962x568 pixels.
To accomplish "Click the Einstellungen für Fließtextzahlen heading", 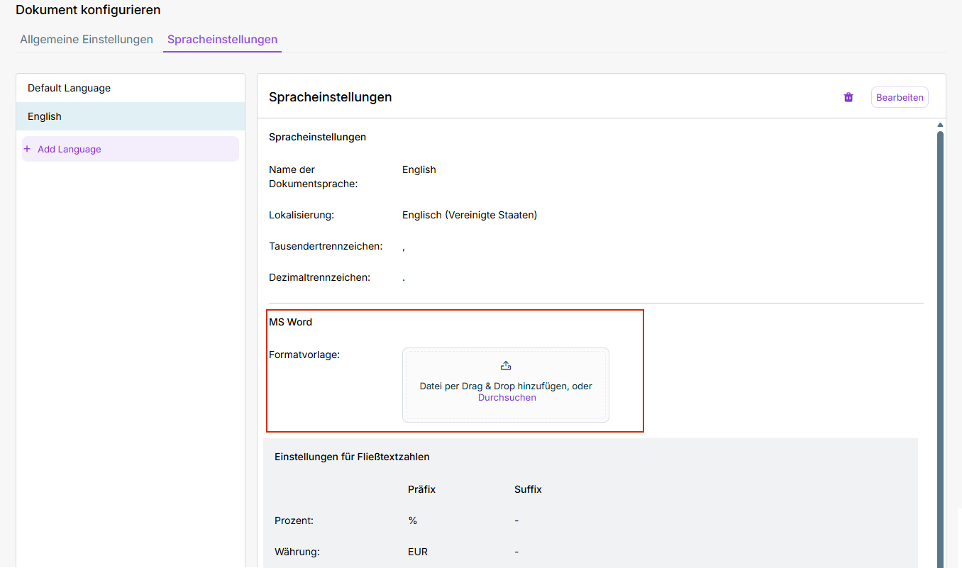I will tap(352, 457).
